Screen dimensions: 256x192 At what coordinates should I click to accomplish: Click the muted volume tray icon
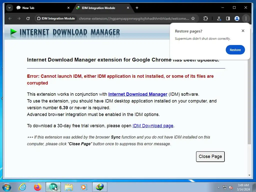[x=231, y=187]
